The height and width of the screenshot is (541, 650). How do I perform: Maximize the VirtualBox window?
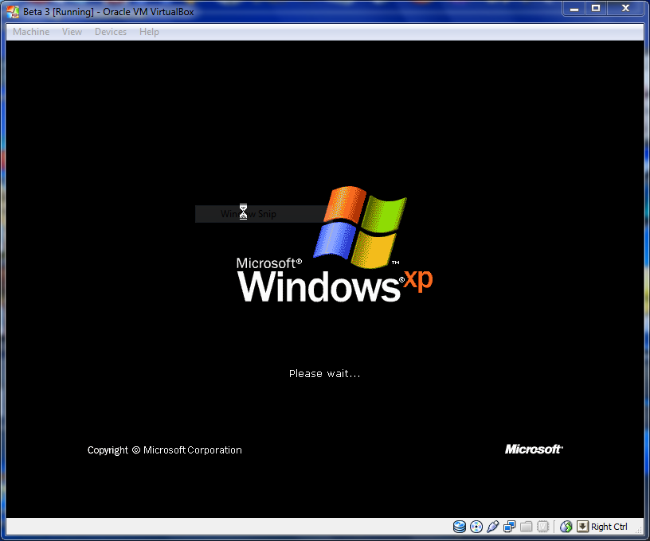point(596,8)
